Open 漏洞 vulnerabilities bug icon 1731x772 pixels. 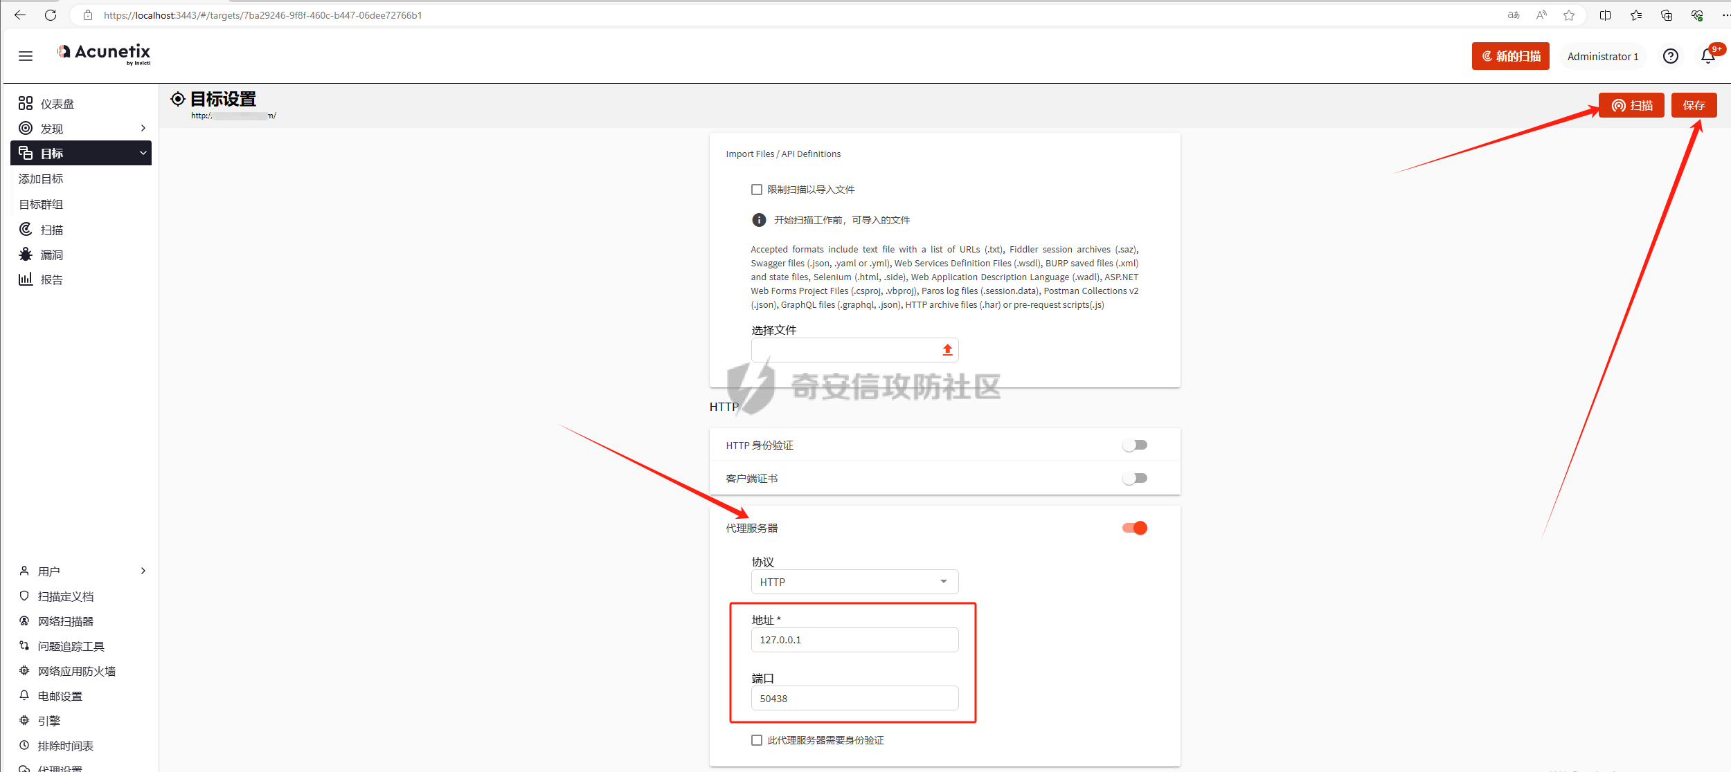(26, 255)
